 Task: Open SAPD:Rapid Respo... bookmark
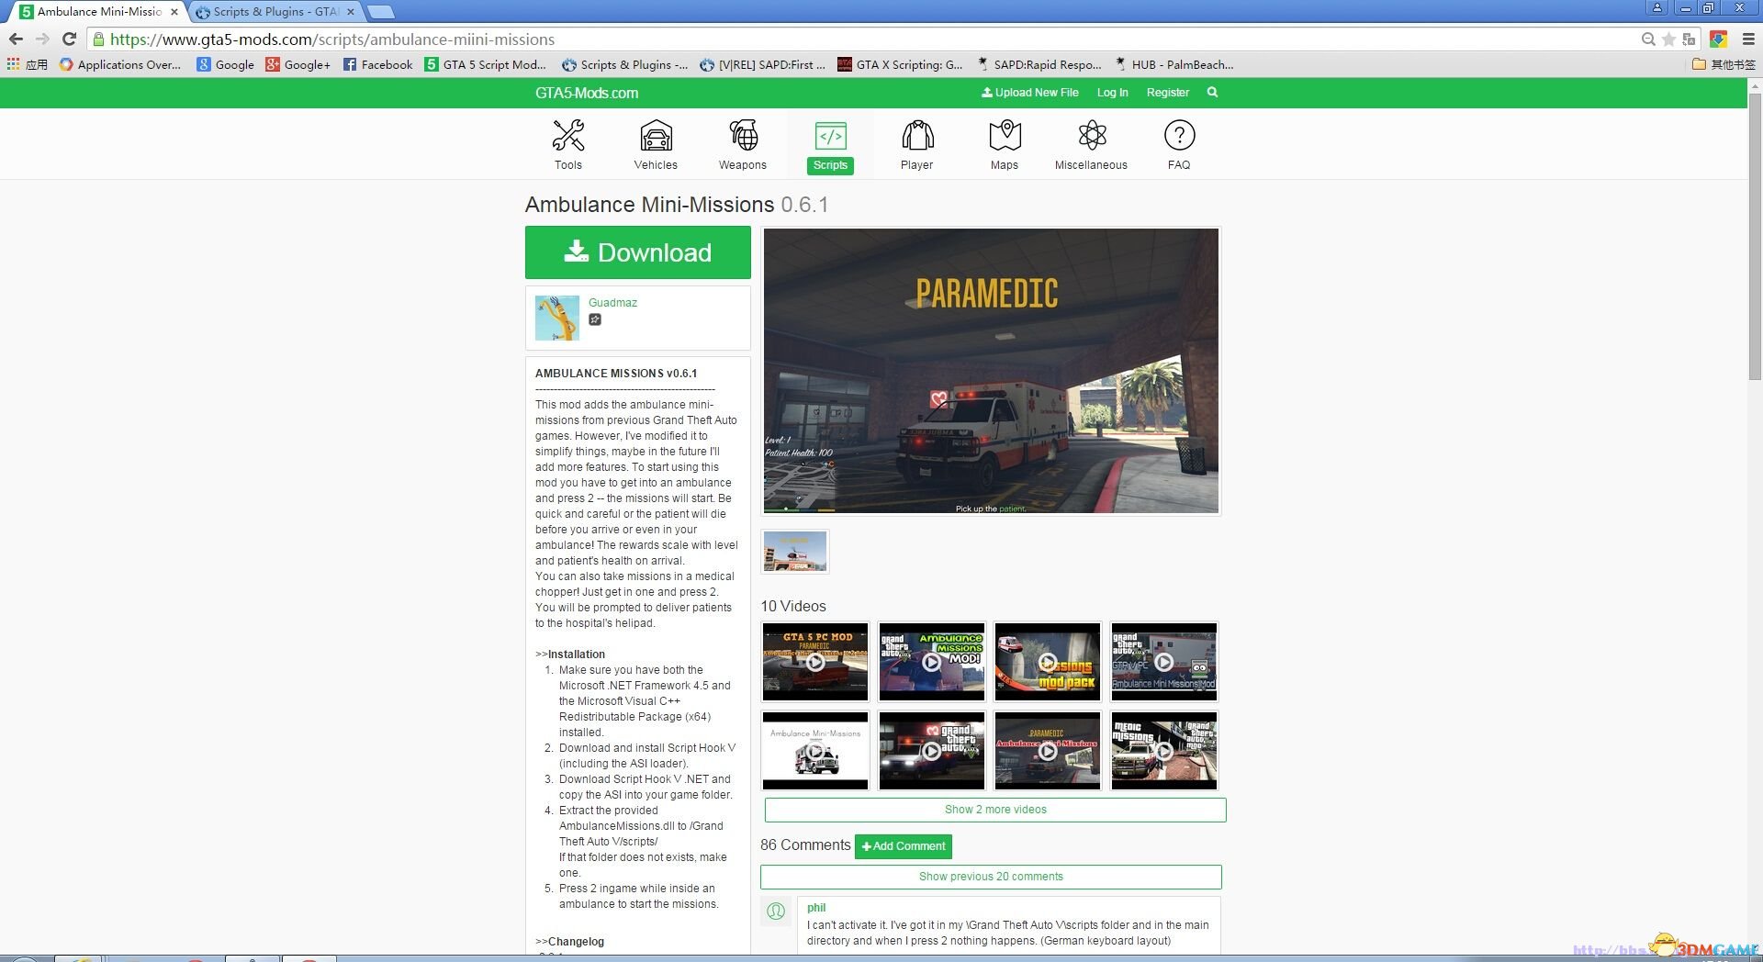click(1039, 64)
